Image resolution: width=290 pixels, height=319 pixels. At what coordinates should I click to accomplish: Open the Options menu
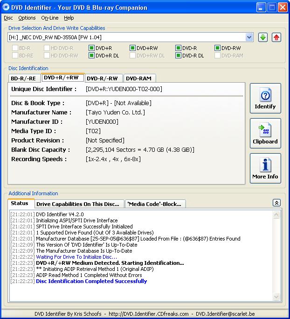tap(27, 18)
